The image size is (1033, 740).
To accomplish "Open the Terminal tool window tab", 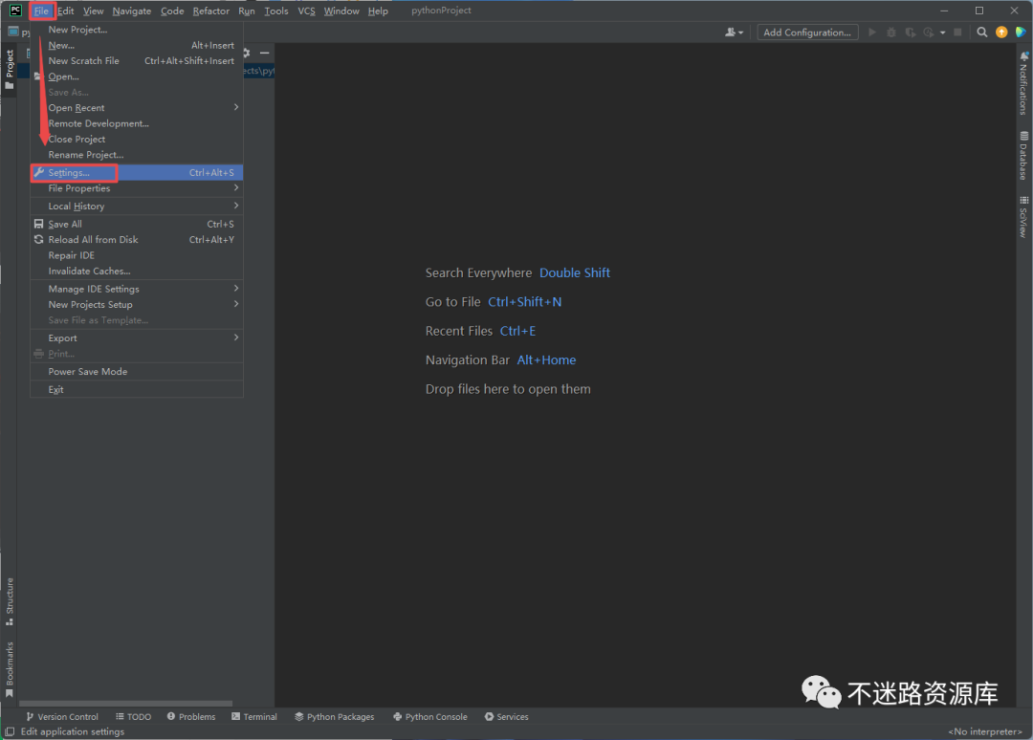I will coord(254,716).
